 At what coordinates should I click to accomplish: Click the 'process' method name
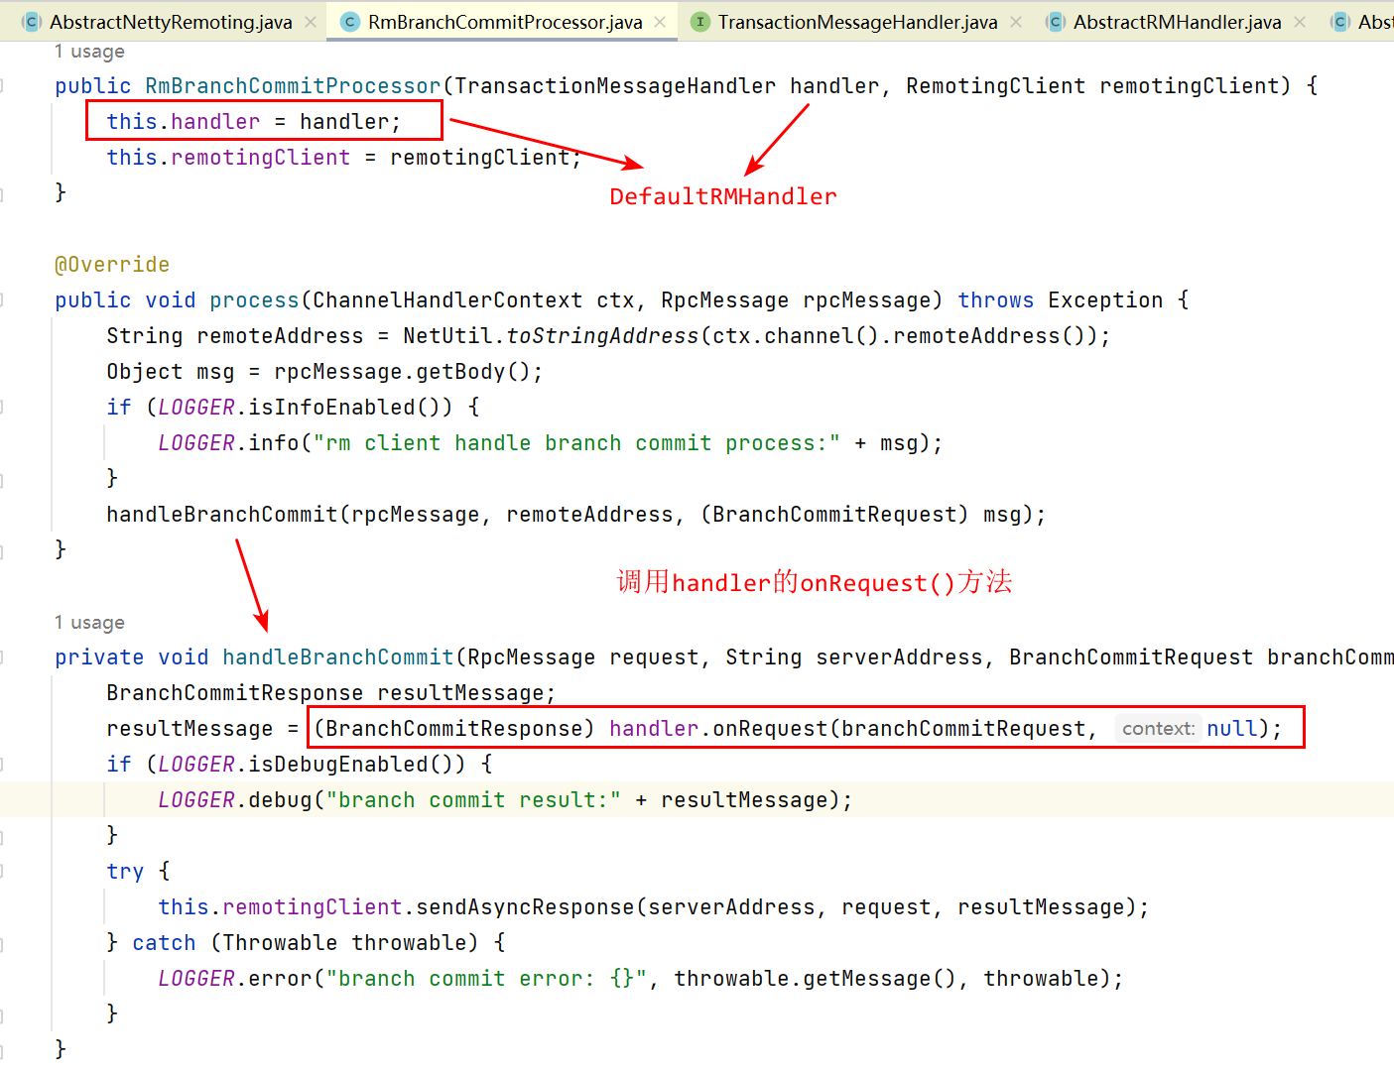[x=254, y=300]
